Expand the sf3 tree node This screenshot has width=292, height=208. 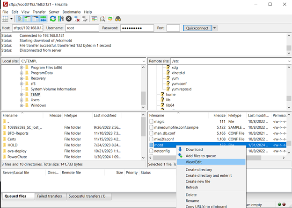22,83
